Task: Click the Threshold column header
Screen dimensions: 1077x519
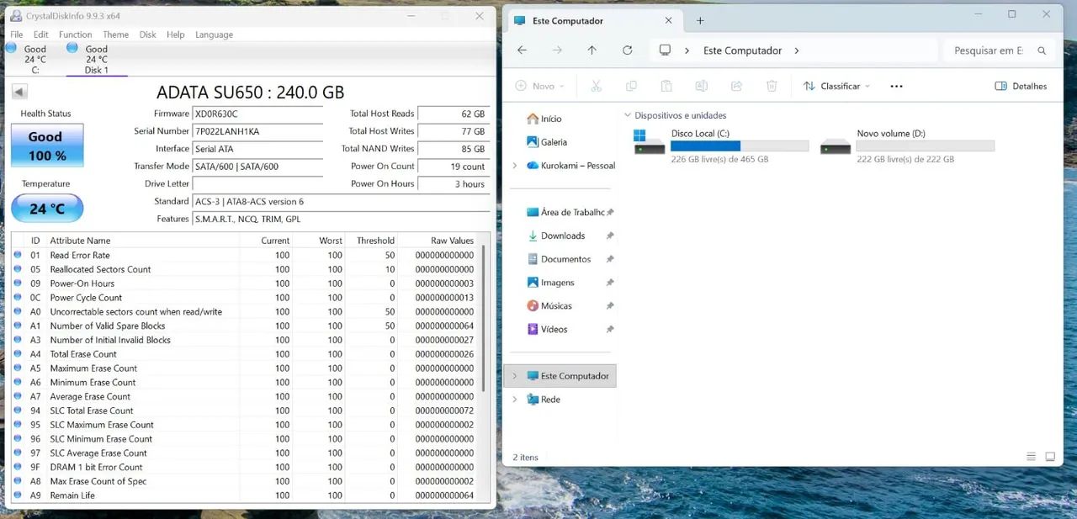Action: click(370, 241)
